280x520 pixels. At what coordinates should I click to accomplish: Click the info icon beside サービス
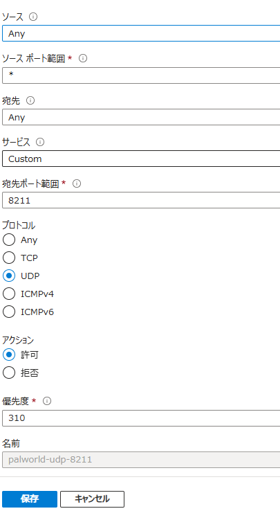pyautogui.click(x=40, y=142)
